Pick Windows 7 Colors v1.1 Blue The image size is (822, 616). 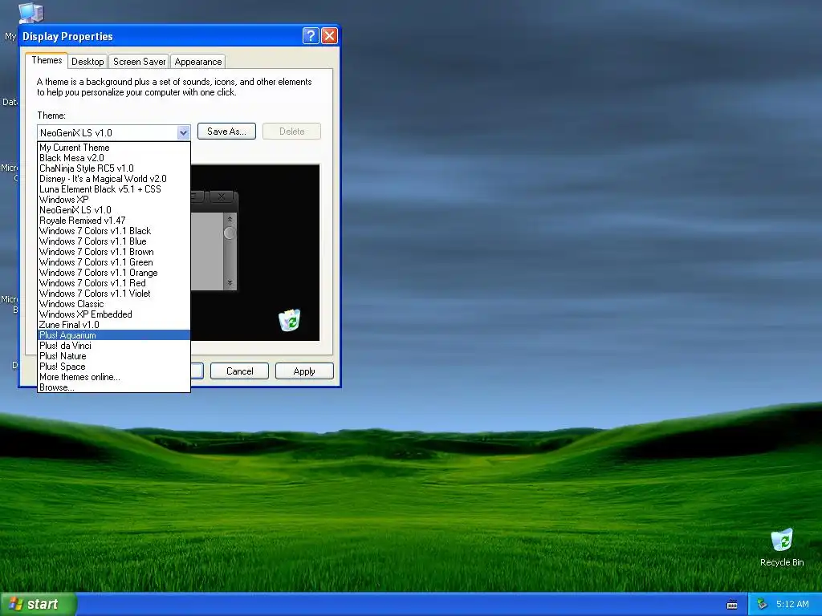pos(114,241)
